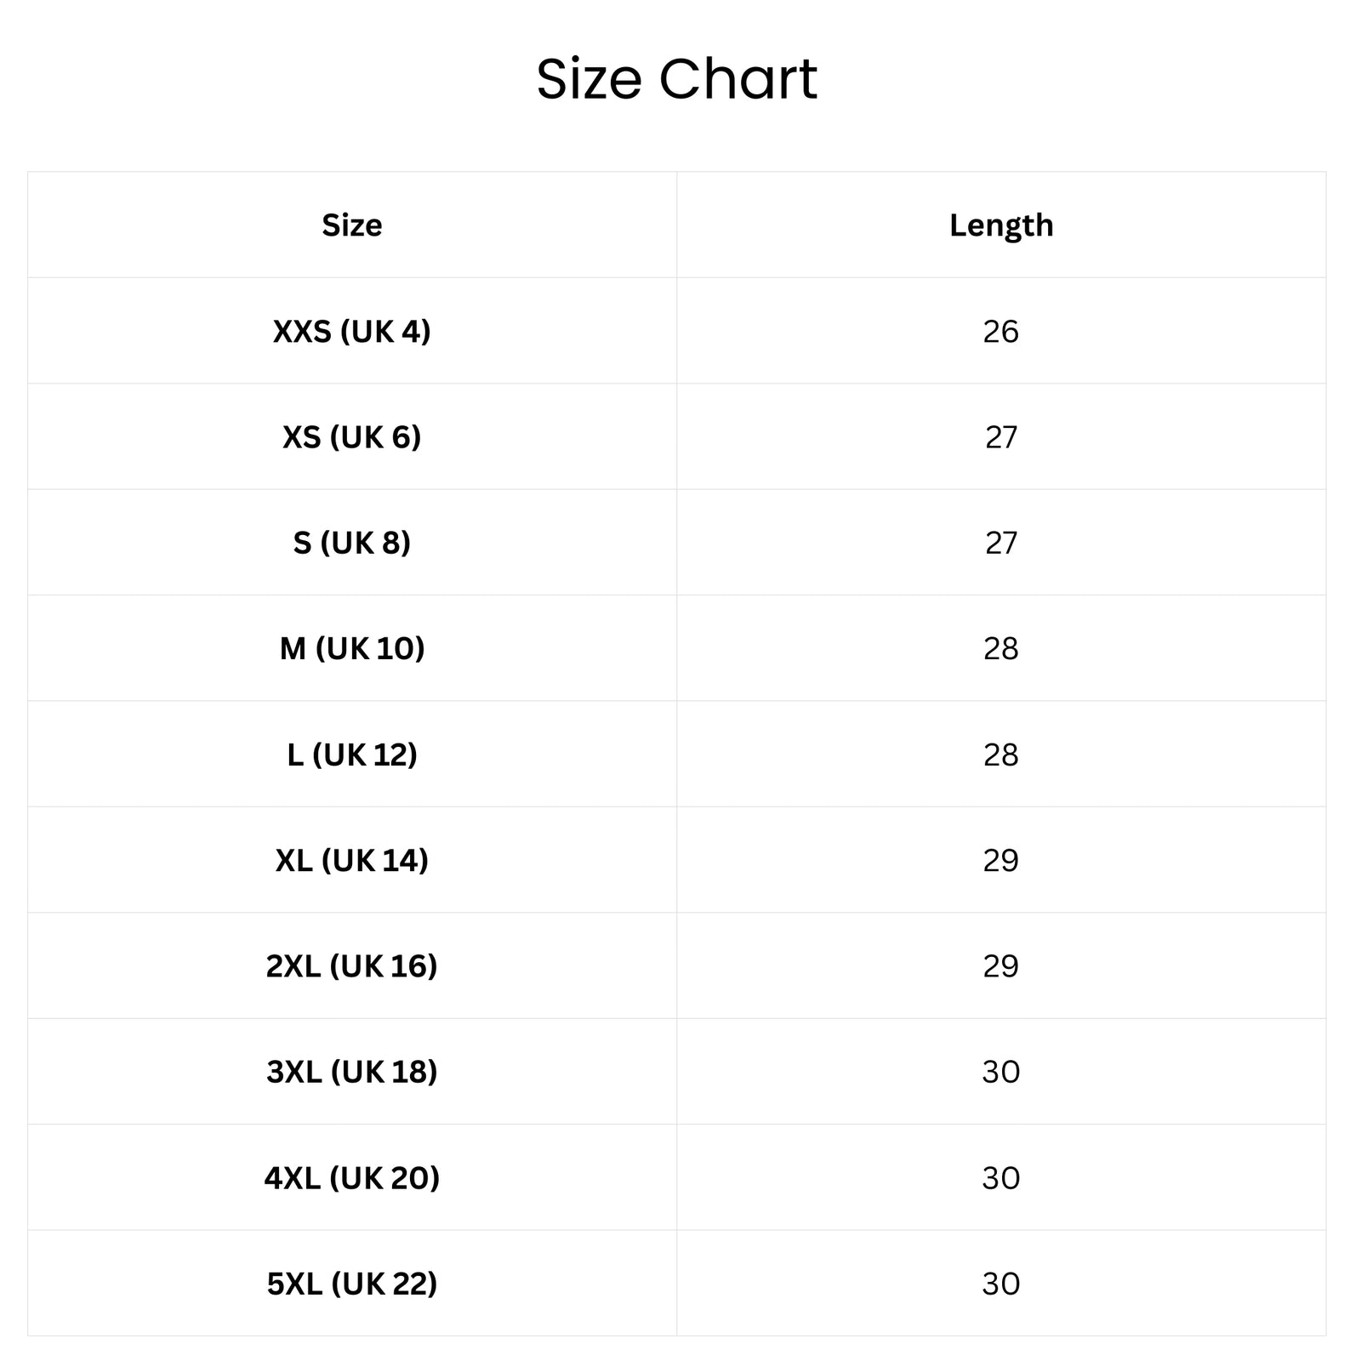Select the L (UK 12) size cell
The image size is (1361, 1361).
[x=351, y=755]
